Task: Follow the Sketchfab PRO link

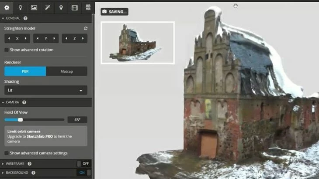Action: (40, 136)
